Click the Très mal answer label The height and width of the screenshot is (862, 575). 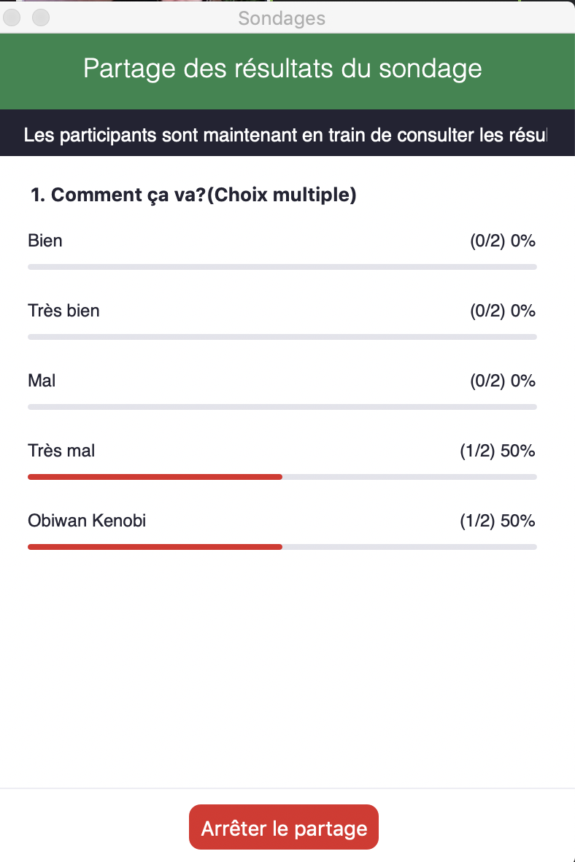pyautogui.click(x=61, y=451)
